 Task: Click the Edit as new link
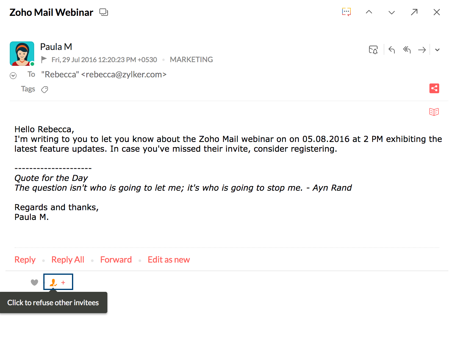[x=169, y=260]
